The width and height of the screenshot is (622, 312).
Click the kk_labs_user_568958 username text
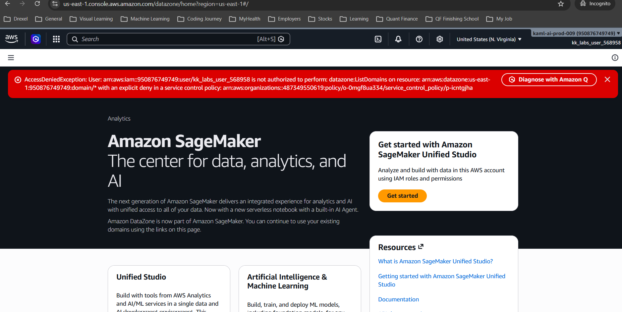596,43
